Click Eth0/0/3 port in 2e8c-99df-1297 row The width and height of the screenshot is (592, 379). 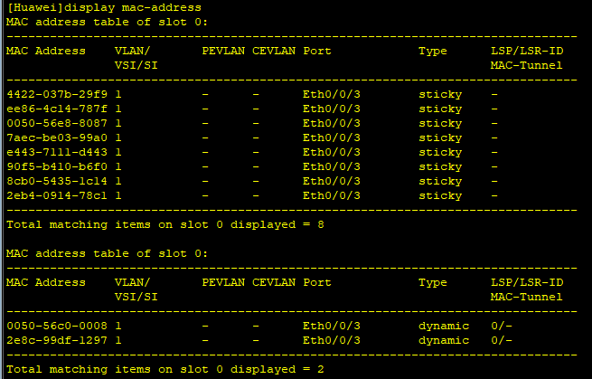coord(332,340)
